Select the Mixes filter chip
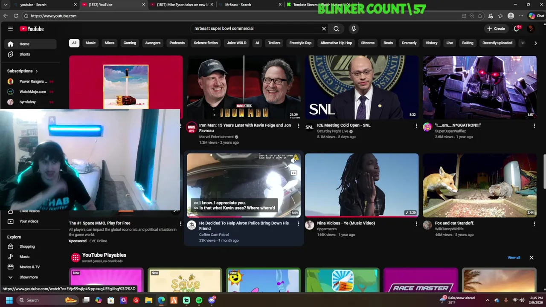 click(x=110, y=43)
